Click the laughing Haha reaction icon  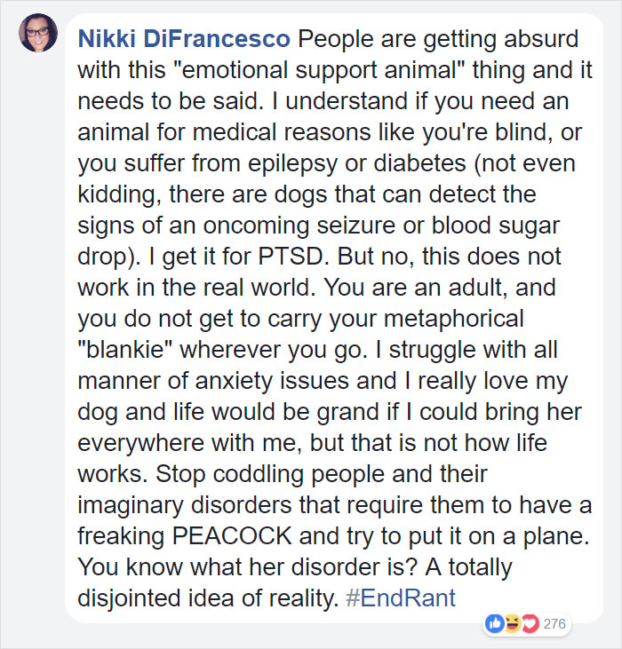(512, 623)
